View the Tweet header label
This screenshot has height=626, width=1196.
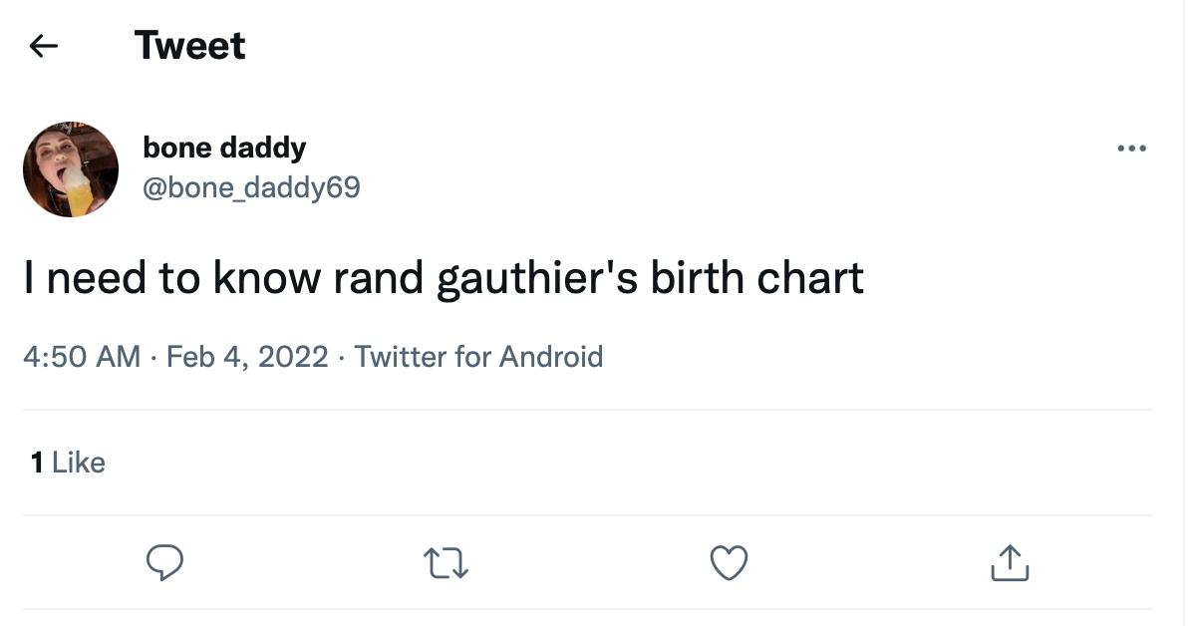point(189,44)
